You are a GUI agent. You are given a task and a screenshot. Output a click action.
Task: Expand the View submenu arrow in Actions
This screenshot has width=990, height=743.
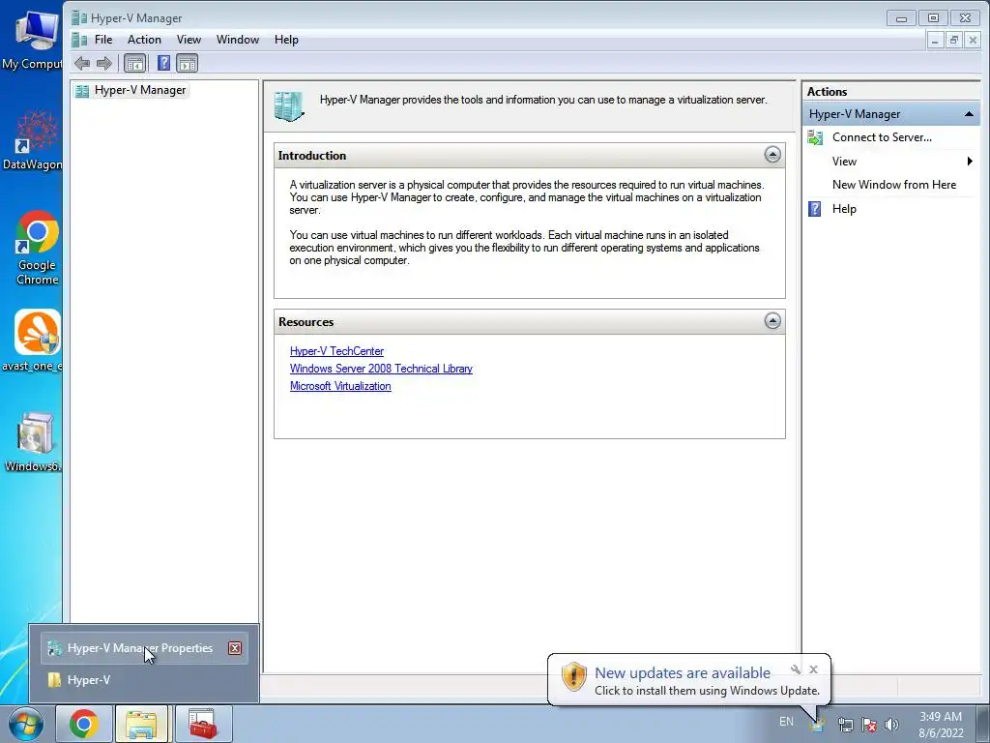(970, 162)
